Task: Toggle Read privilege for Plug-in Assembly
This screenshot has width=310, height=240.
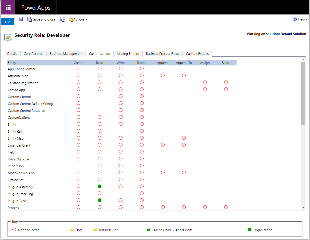Action: pyautogui.click(x=100, y=186)
